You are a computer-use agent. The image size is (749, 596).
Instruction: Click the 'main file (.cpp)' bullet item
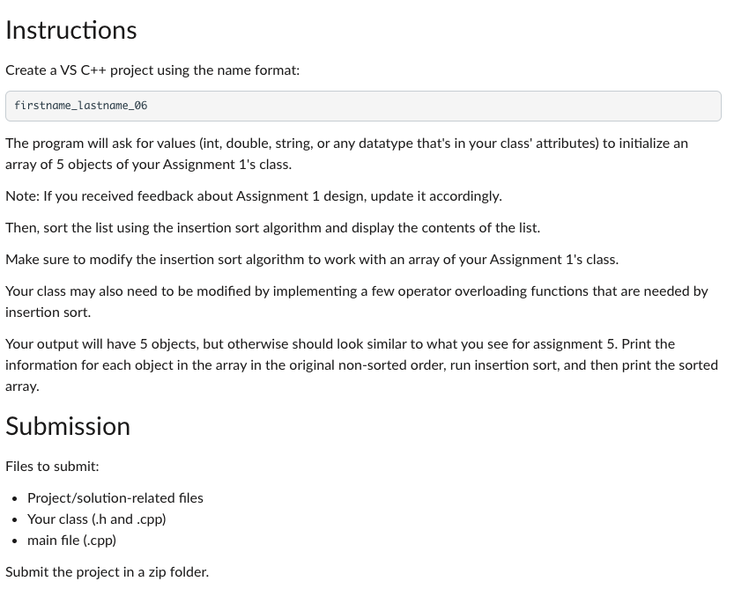tap(71, 541)
